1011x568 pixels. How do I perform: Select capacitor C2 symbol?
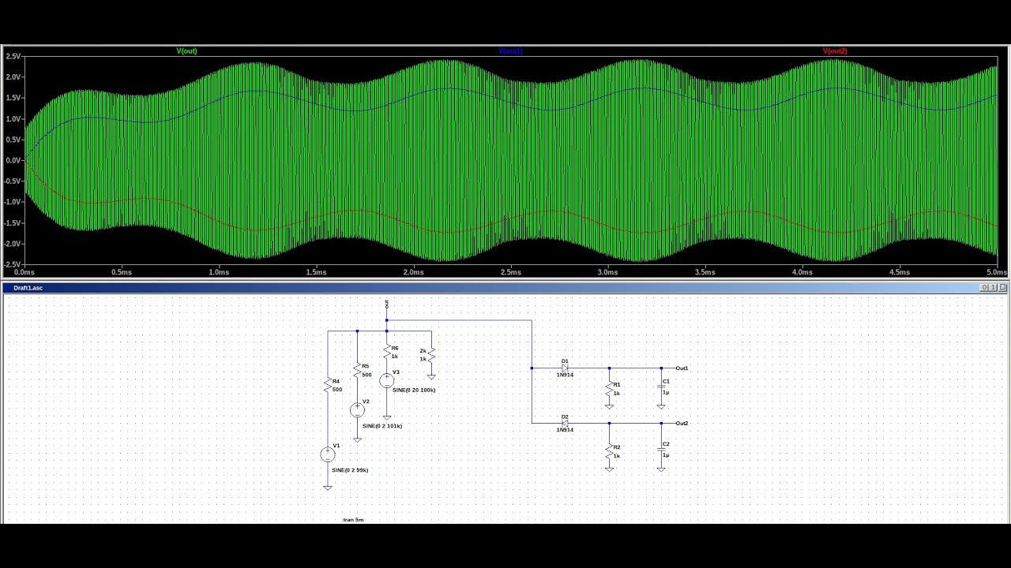coord(661,450)
